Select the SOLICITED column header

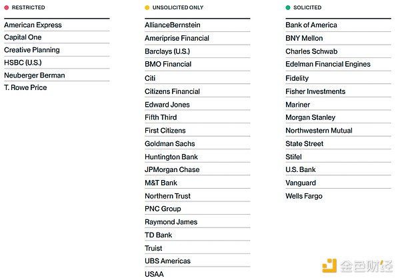(x=307, y=8)
